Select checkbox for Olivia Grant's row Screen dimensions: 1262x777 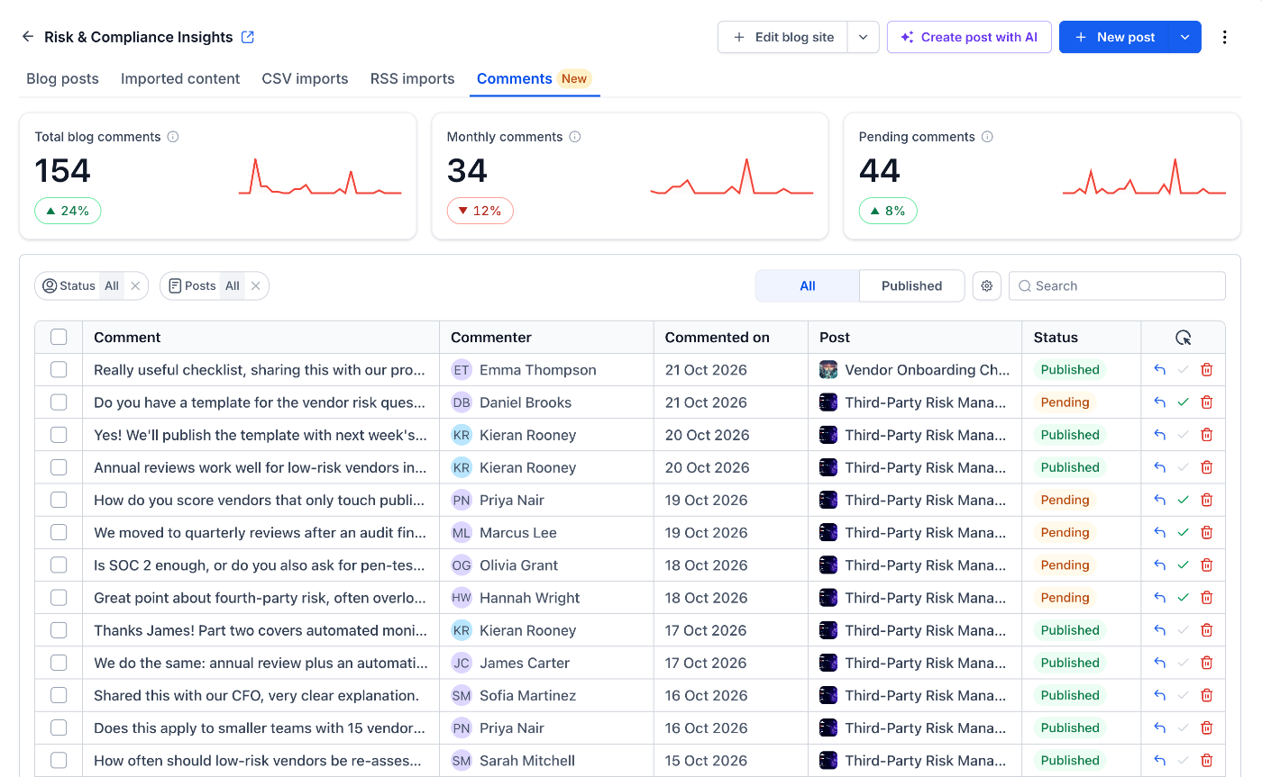[59, 565]
